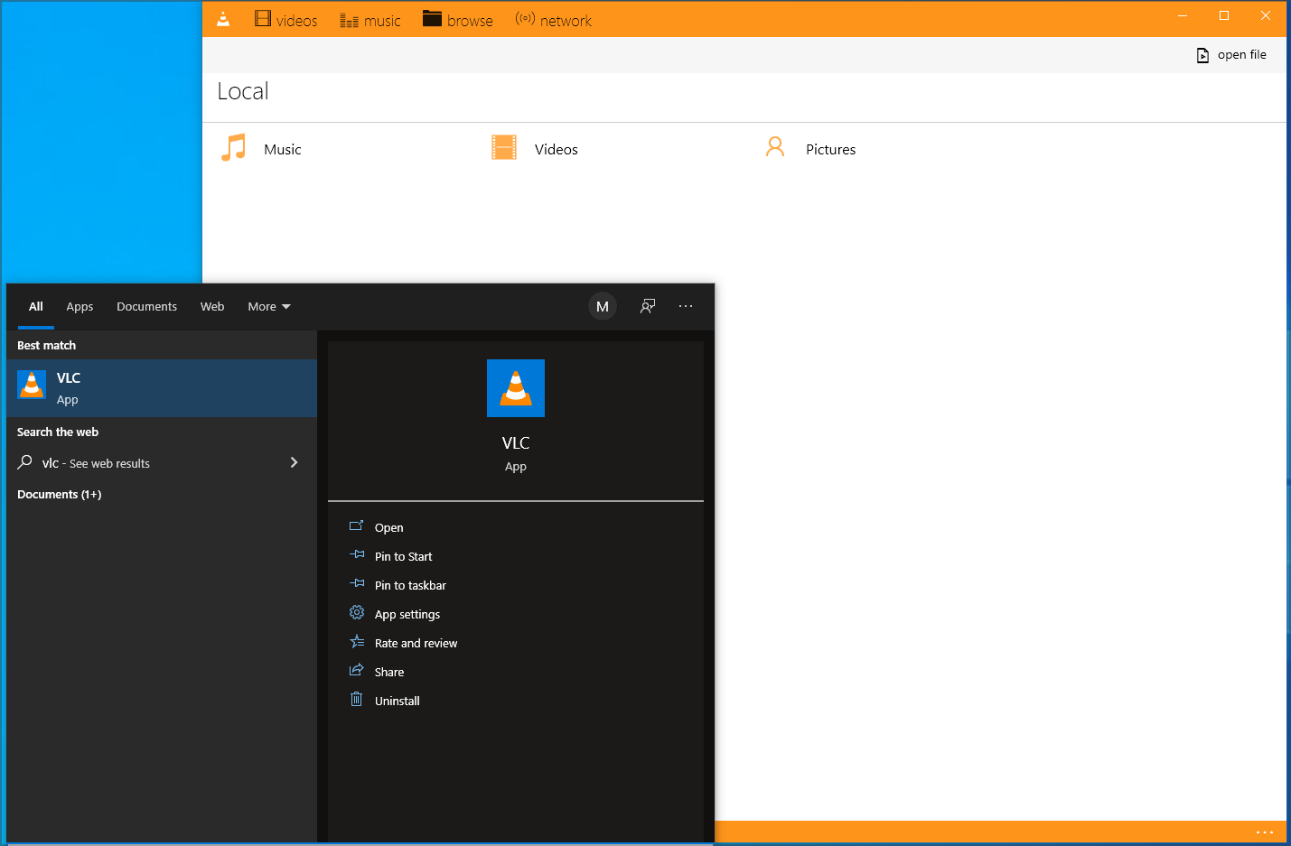Click the Search the web heading
The width and height of the screenshot is (1291, 846).
click(x=58, y=432)
